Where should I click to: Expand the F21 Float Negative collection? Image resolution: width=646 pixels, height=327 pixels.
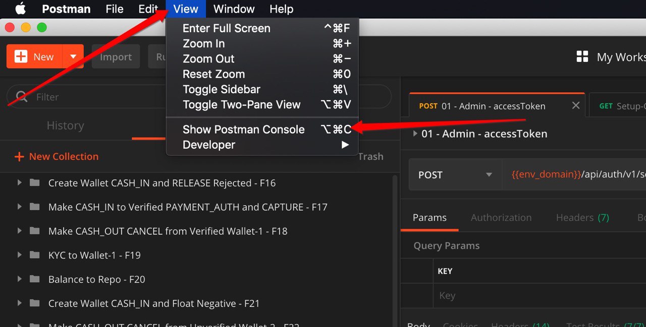(19, 303)
